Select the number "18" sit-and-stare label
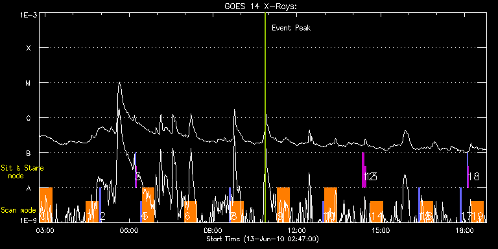Viewport: 498px width, 249px height. coord(474,177)
